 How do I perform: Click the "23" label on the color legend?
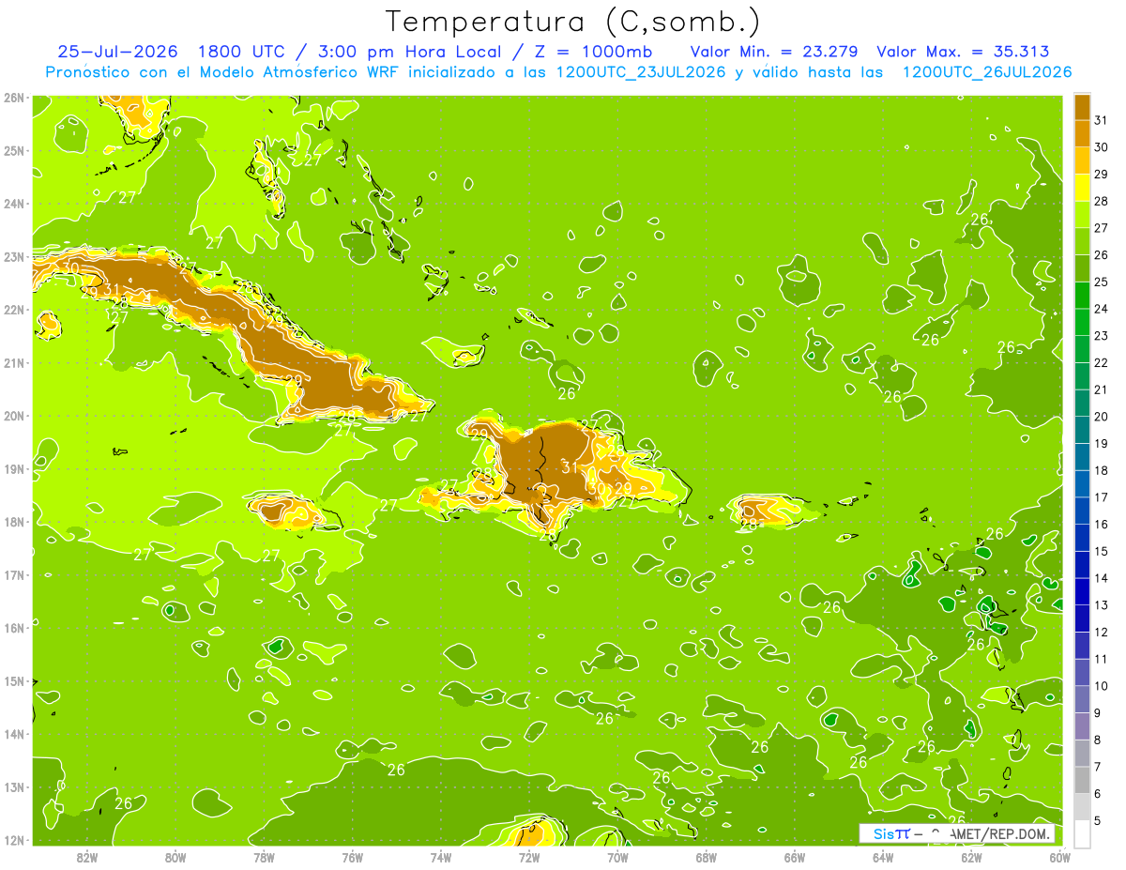click(x=1102, y=336)
